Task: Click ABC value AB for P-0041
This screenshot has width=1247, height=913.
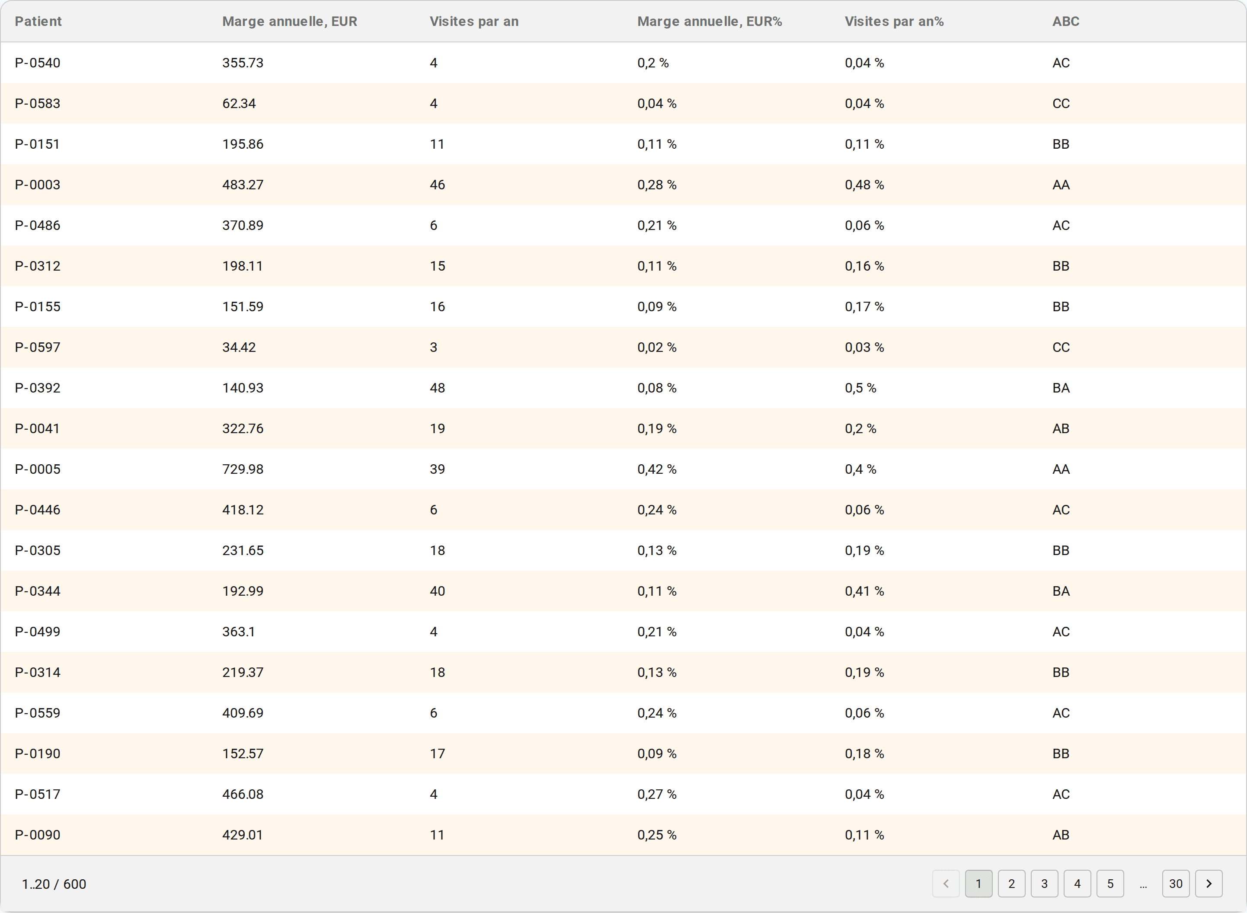Action: click(1061, 428)
